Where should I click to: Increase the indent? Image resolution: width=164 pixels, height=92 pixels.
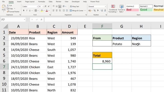click(x=67, y=10)
